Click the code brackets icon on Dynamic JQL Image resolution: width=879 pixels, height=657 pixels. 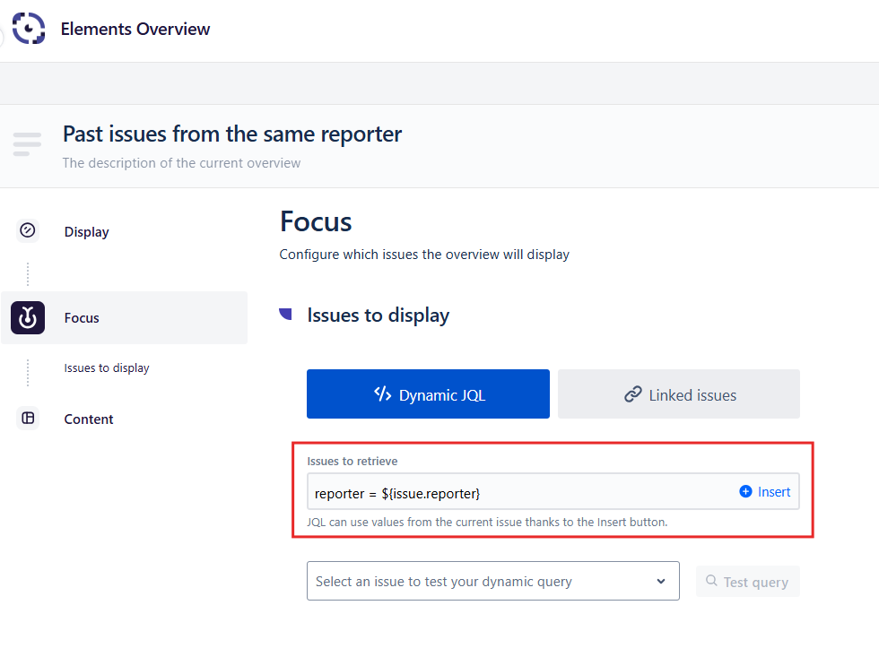pos(382,394)
